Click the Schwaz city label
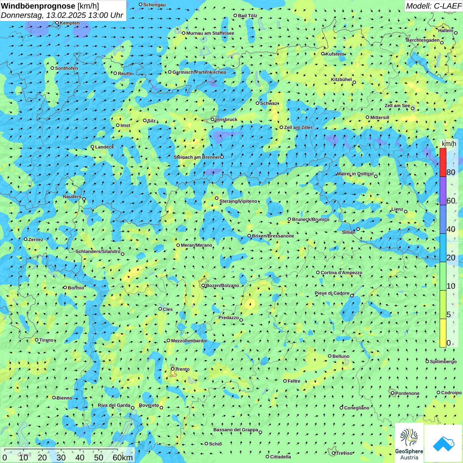Image resolution: width=463 pixels, height=463 pixels. tap(269, 103)
